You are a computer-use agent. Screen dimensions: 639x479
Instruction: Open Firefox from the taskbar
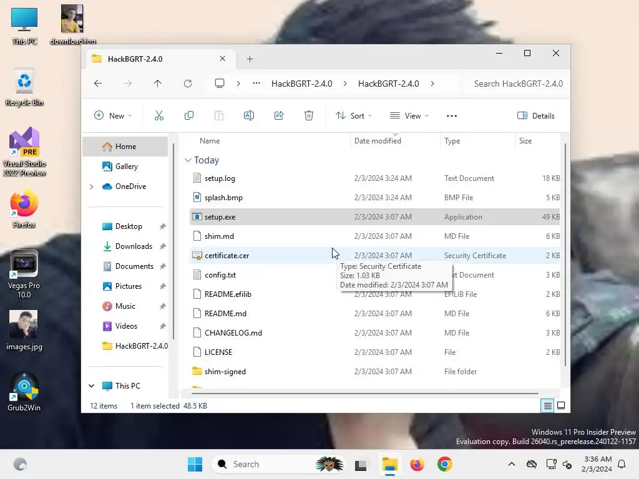417,464
